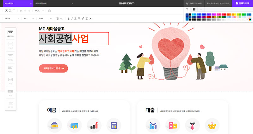The width and height of the screenshot is (253, 134).
Task: Pick the yellow color swatch
Action: pos(235,14)
